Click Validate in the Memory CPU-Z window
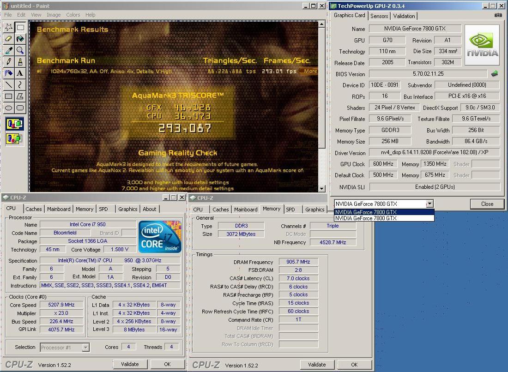The width and height of the screenshot is (508, 372). point(317,365)
